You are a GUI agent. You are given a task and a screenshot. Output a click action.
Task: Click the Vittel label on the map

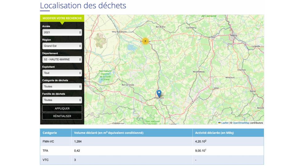[216, 88]
